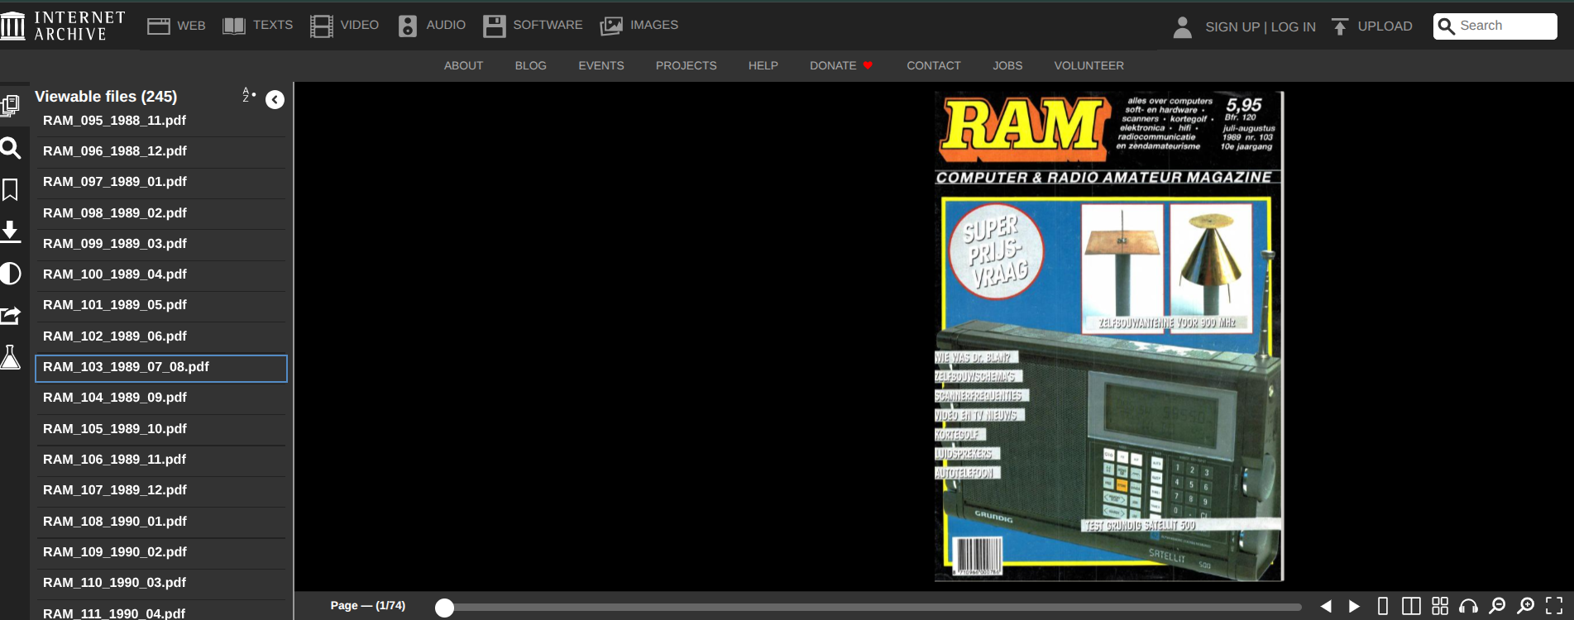Click the DONATE link

coord(841,65)
